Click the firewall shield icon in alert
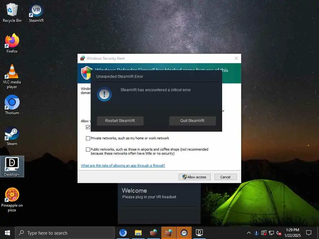 (x=86, y=73)
